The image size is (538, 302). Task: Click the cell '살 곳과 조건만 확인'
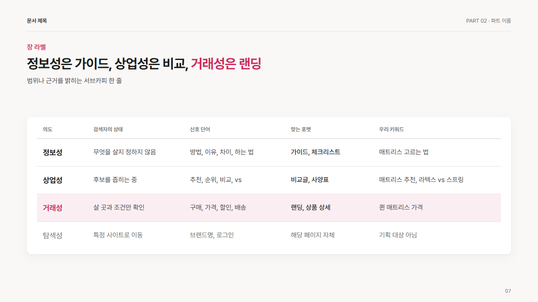[119, 208]
